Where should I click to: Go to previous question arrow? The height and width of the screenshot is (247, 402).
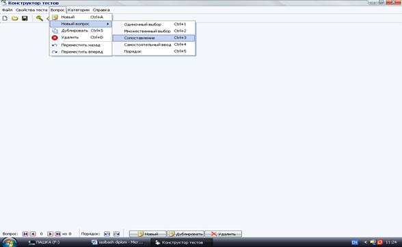tap(33, 234)
